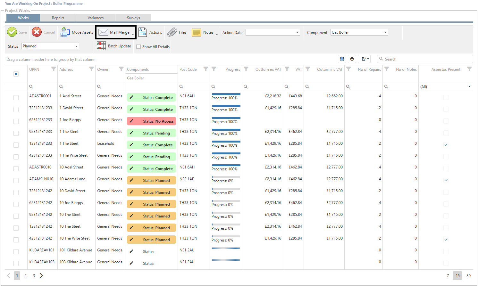Switch to the Surveys tab
The height and width of the screenshot is (286, 478).
coord(133,18)
